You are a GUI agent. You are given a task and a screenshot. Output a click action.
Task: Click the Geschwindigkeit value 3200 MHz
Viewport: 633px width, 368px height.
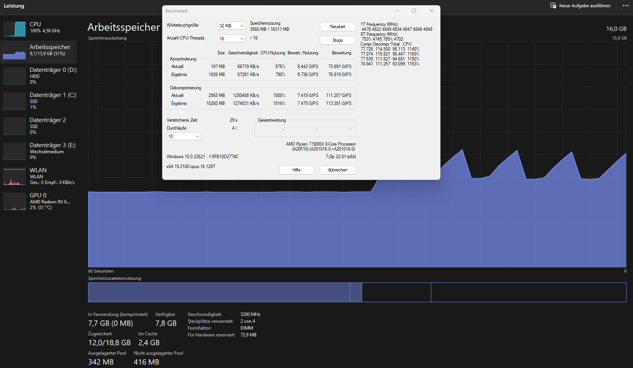(x=250, y=314)
